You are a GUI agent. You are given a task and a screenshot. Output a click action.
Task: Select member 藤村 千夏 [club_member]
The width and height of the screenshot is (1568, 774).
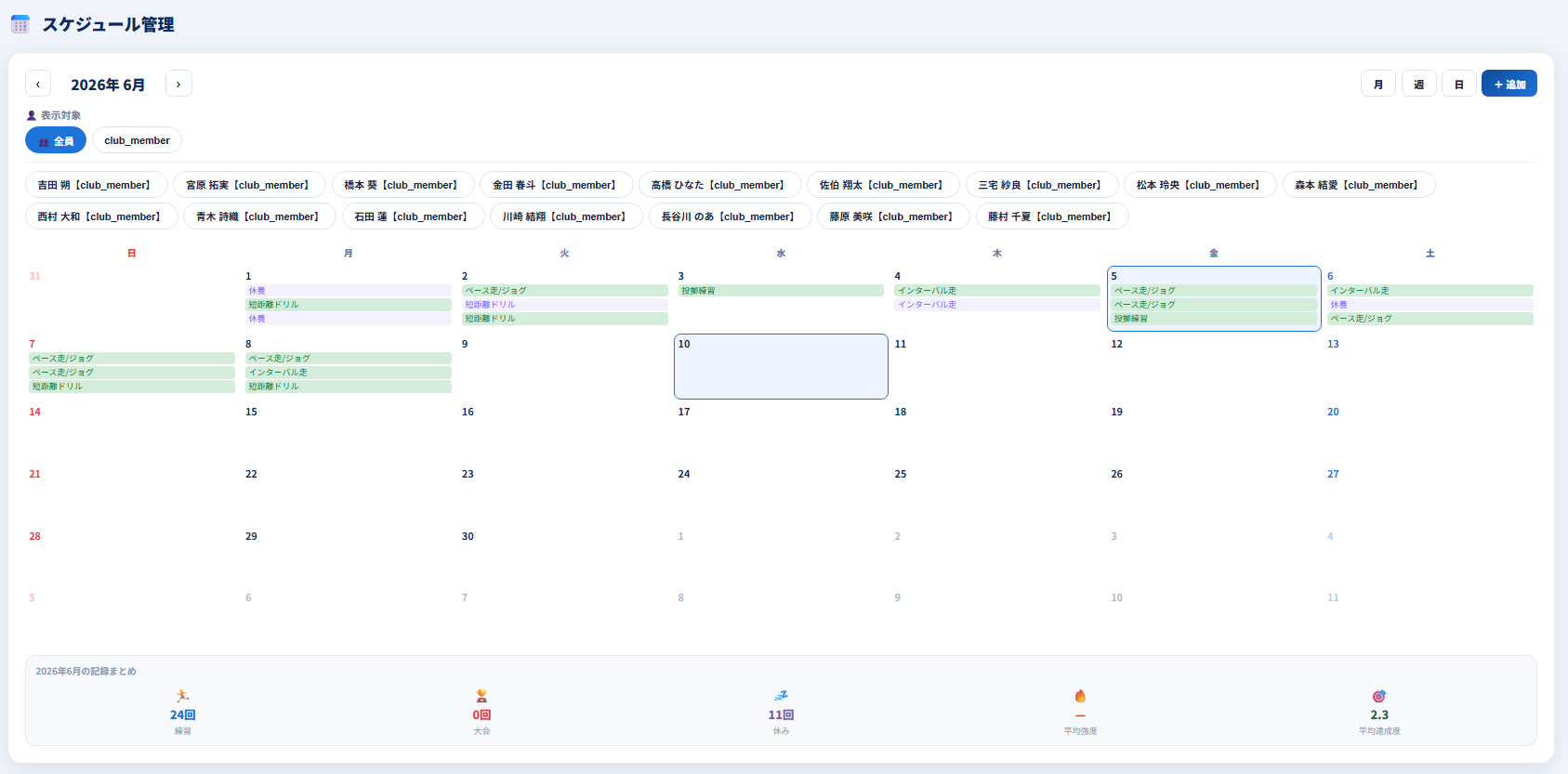[x=1052, y=216]
